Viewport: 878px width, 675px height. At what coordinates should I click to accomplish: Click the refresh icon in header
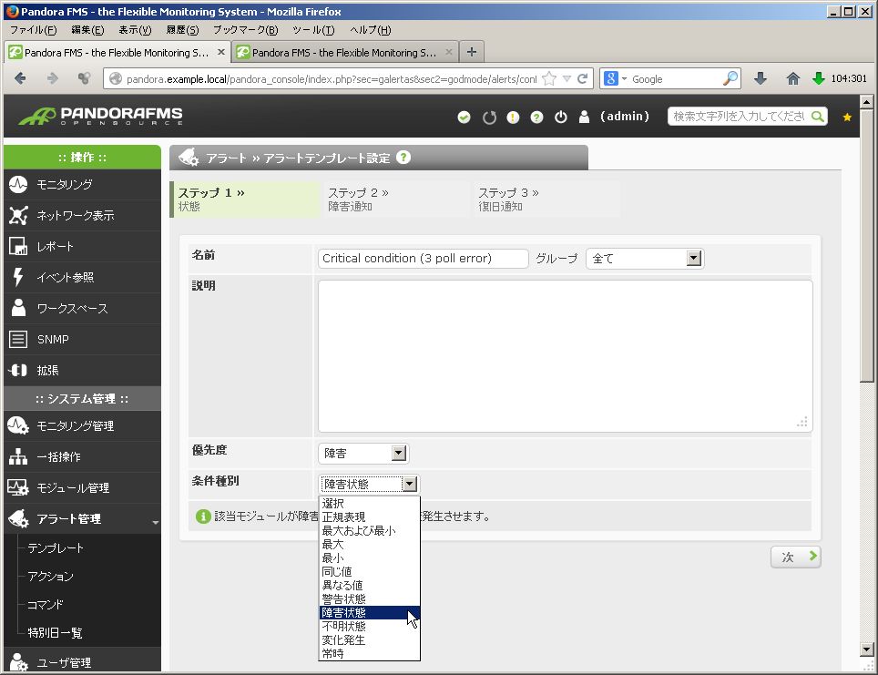point(489,118)
